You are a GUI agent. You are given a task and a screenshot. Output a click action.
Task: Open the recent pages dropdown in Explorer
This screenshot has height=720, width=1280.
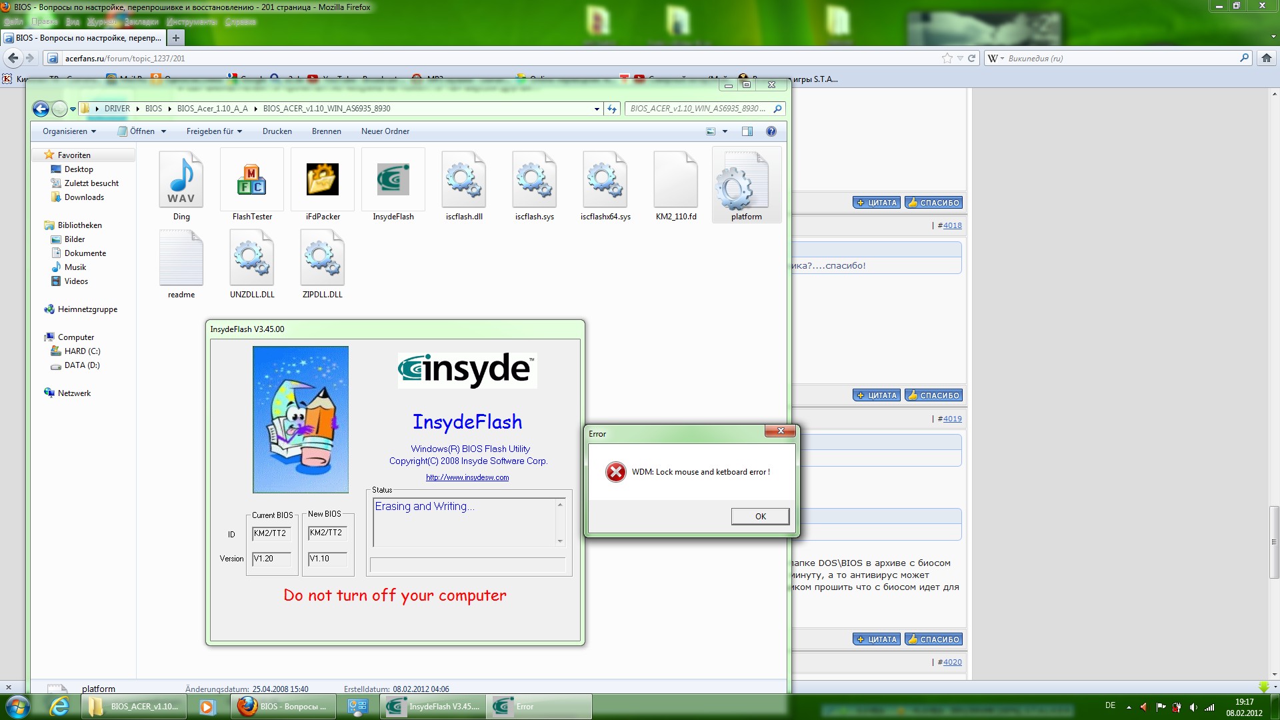click(73, 109)
